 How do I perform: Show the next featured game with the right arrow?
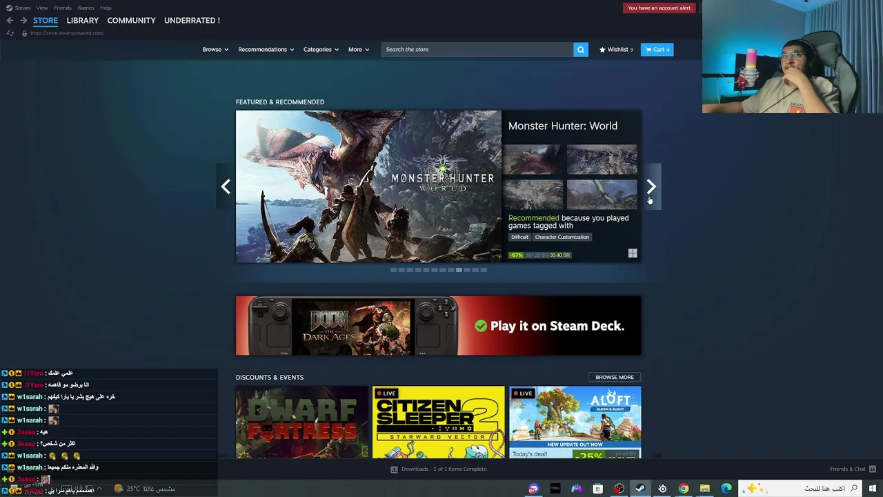pos(651,186)
